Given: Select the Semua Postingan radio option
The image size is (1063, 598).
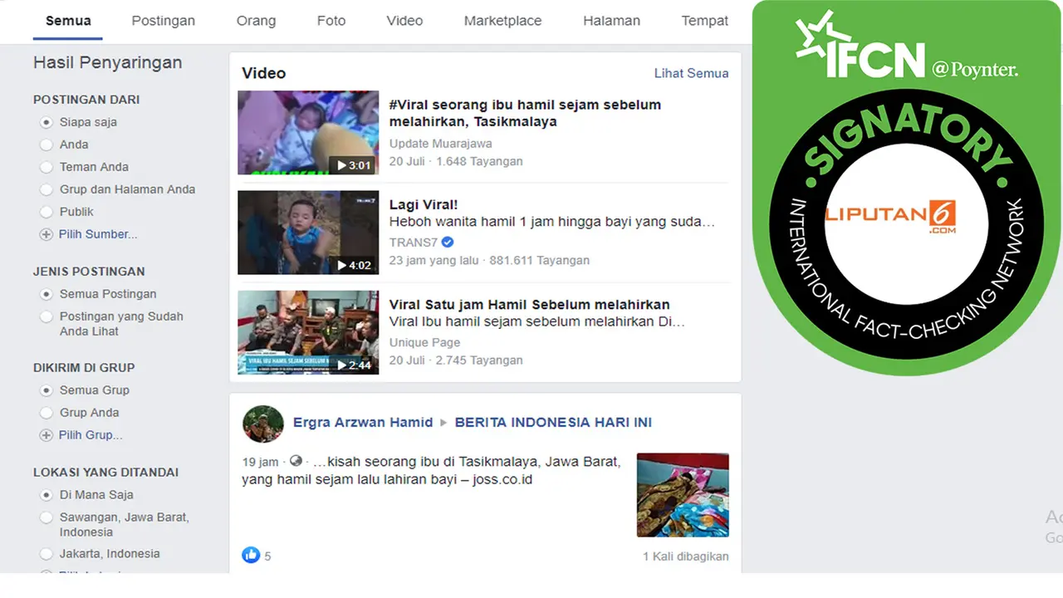Looking at the screenshot, I should tap(47, 294).
